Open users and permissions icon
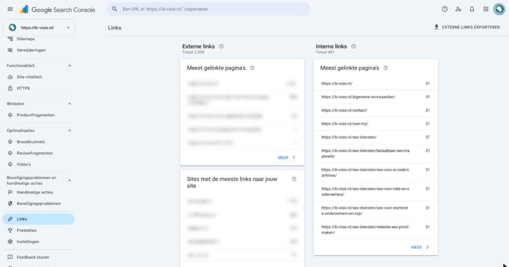The image size is (509, 267). coord(458,9)
